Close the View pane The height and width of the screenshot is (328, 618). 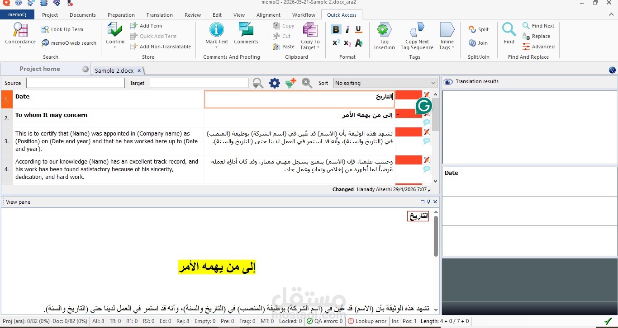pos(435,202)
